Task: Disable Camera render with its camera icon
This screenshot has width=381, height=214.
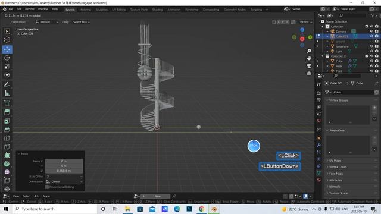Action: (377, 32)
